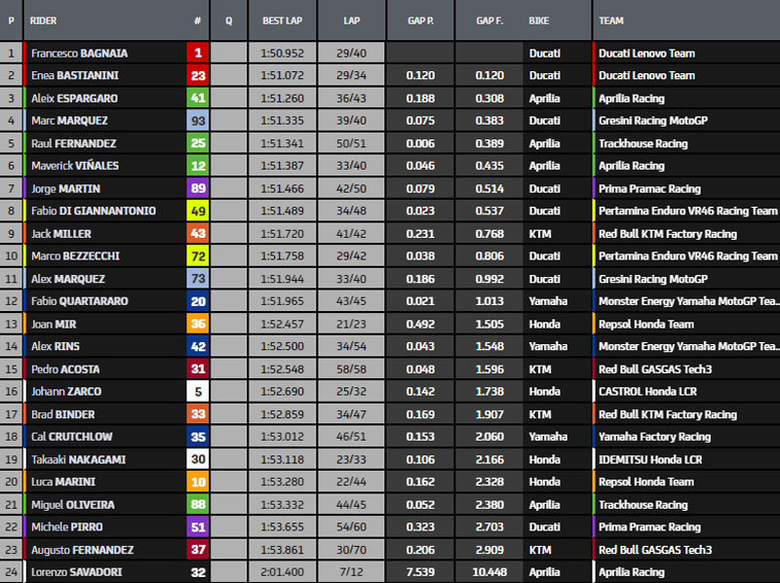Click Marc Marquez's number 93 badge

point(198,121)
